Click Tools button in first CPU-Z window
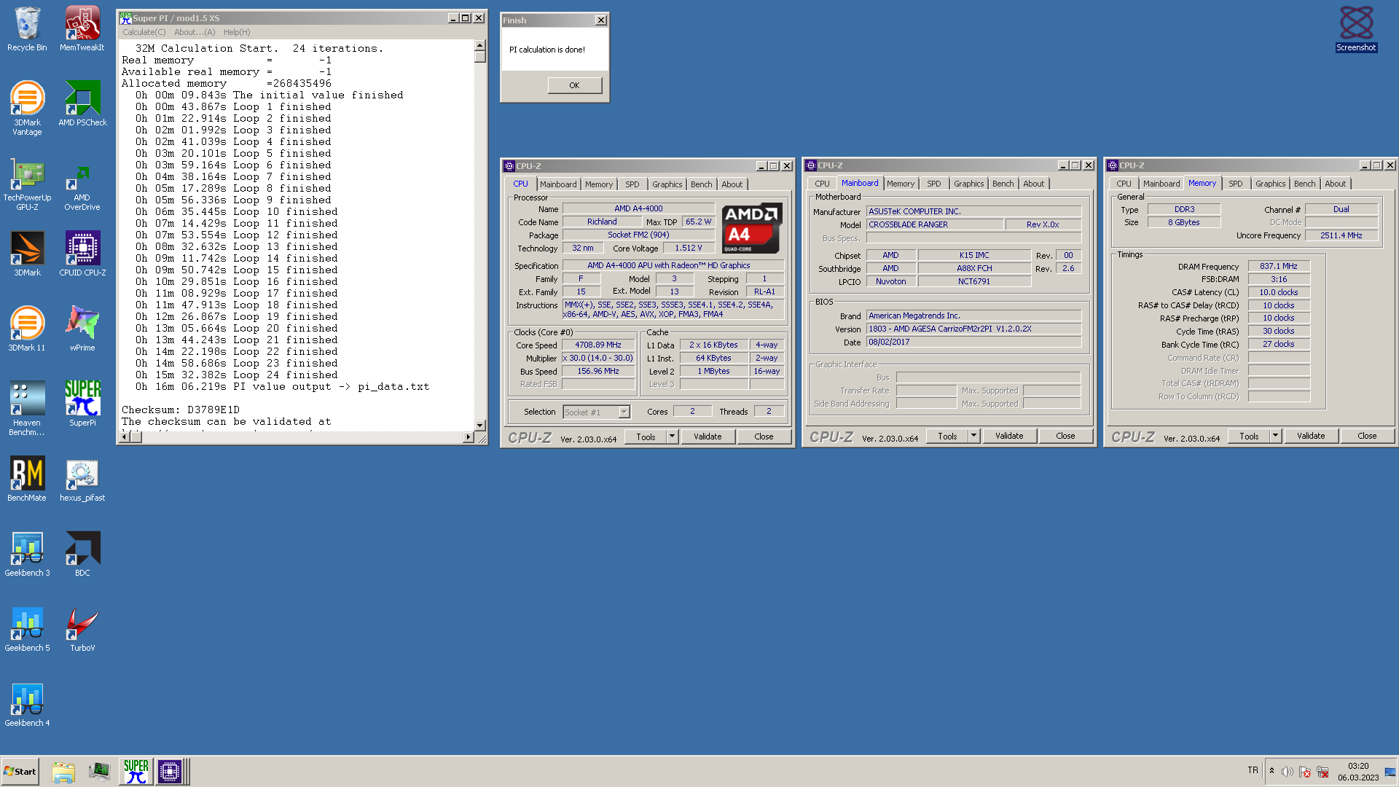The image size is (1399, 787). tap(646, 436)
